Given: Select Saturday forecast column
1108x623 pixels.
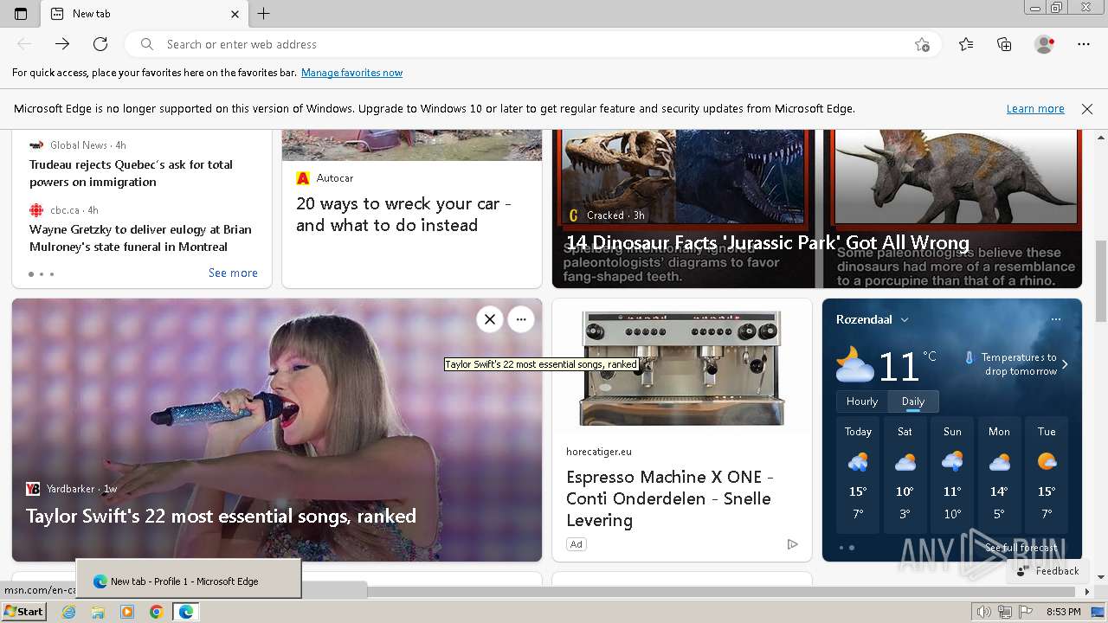Looking at the screenshot, I should (x=905, y=475).
